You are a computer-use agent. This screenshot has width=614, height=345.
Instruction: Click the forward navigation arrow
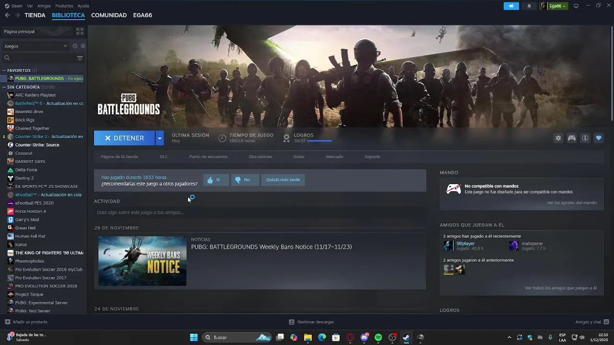(17, 15)
